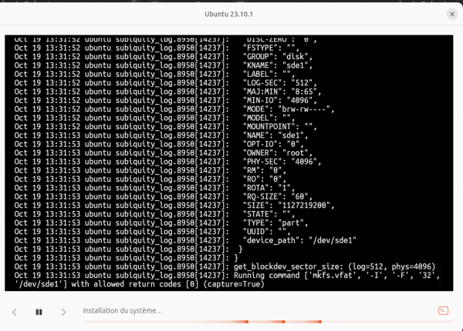Click the log line with "MAJ:MIN": "8:65"
463x331 pixels.
(167, 92)
